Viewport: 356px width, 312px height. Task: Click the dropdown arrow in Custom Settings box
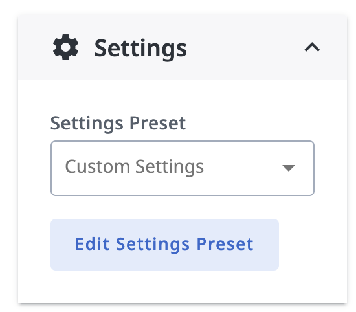tap(288, 168)
